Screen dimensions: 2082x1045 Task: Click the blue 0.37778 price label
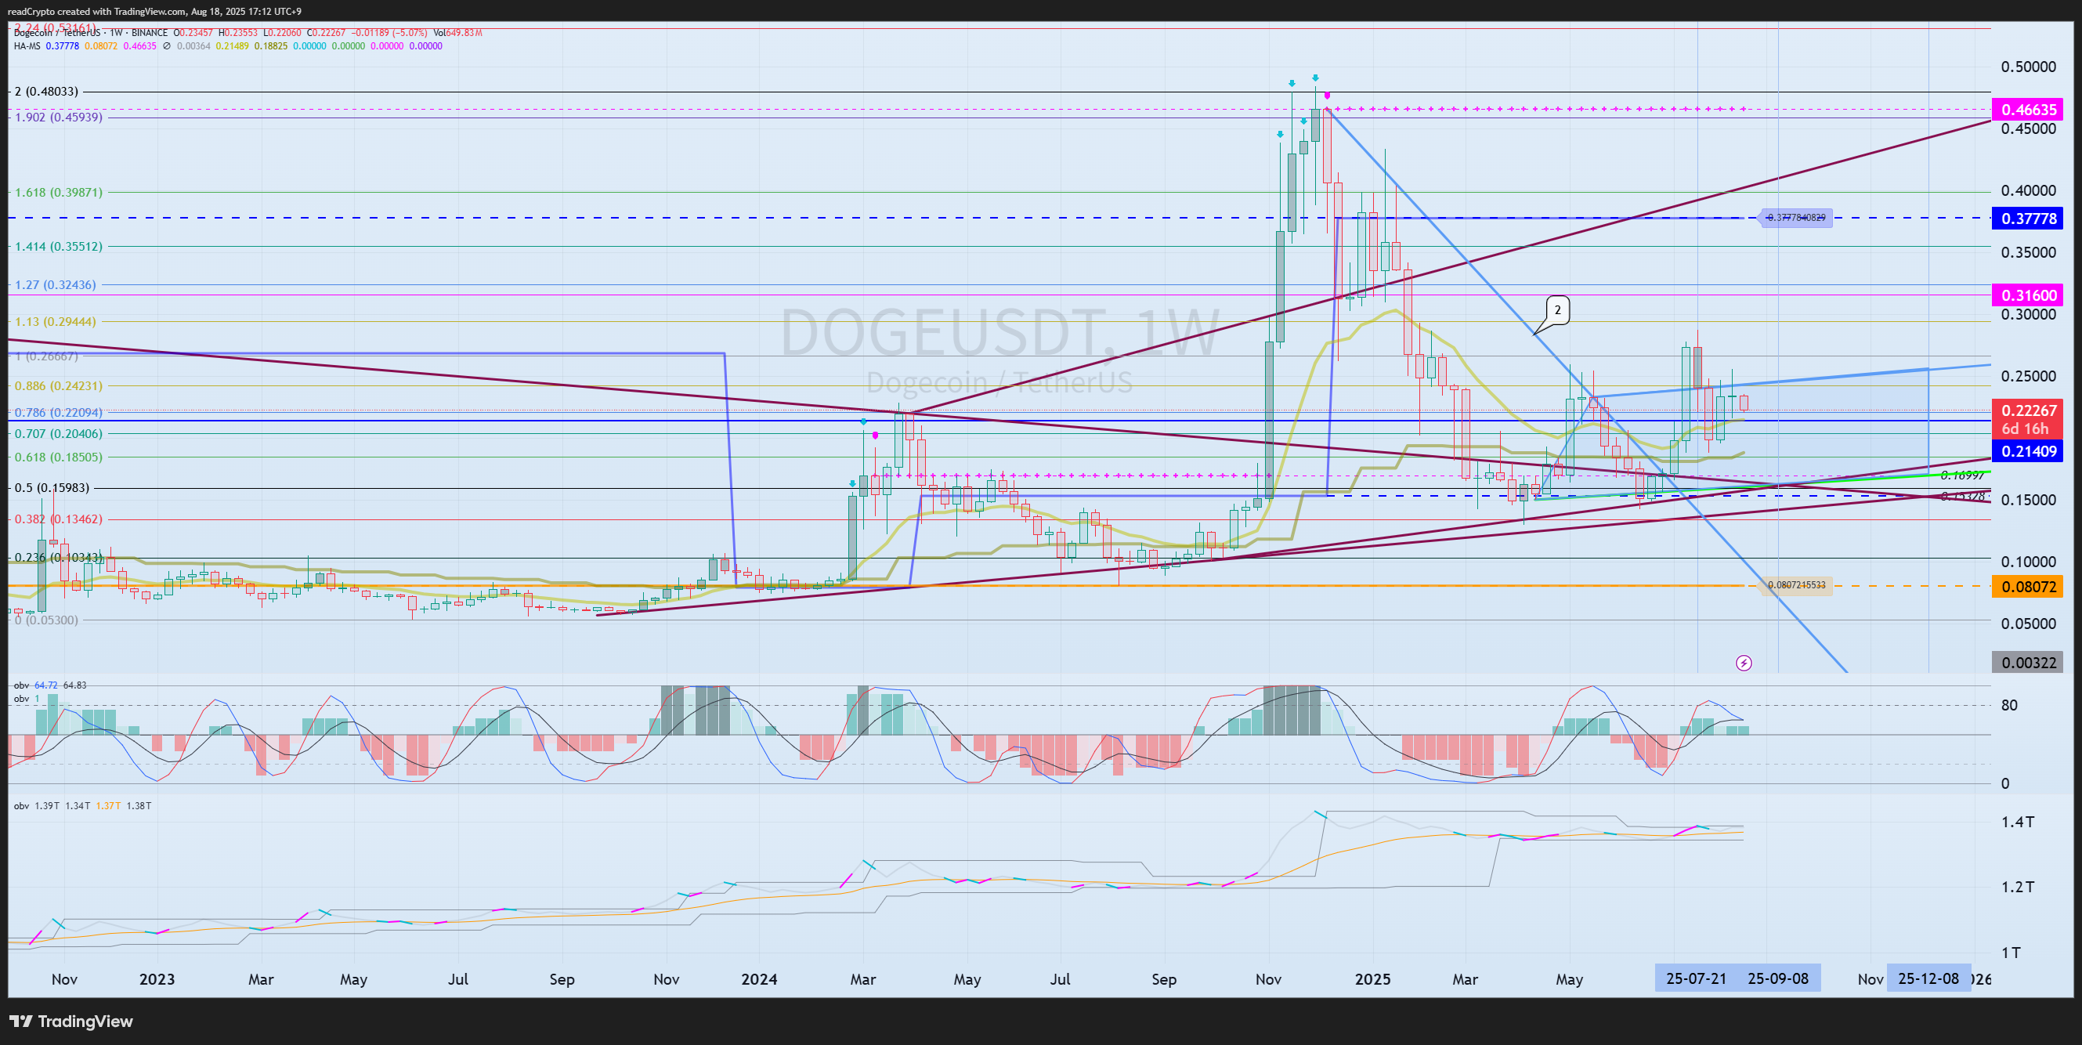tap(2029, 219)
